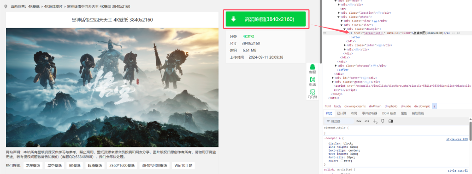Click the #fff color swatch
Viewport: 472px width, 174px height.
(342, 161)
